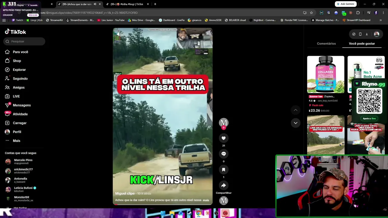This screenshot has height=218, width=388.
Task: Open the Chrome extensions puzzle icon
Action: click(x=358, y=13)
